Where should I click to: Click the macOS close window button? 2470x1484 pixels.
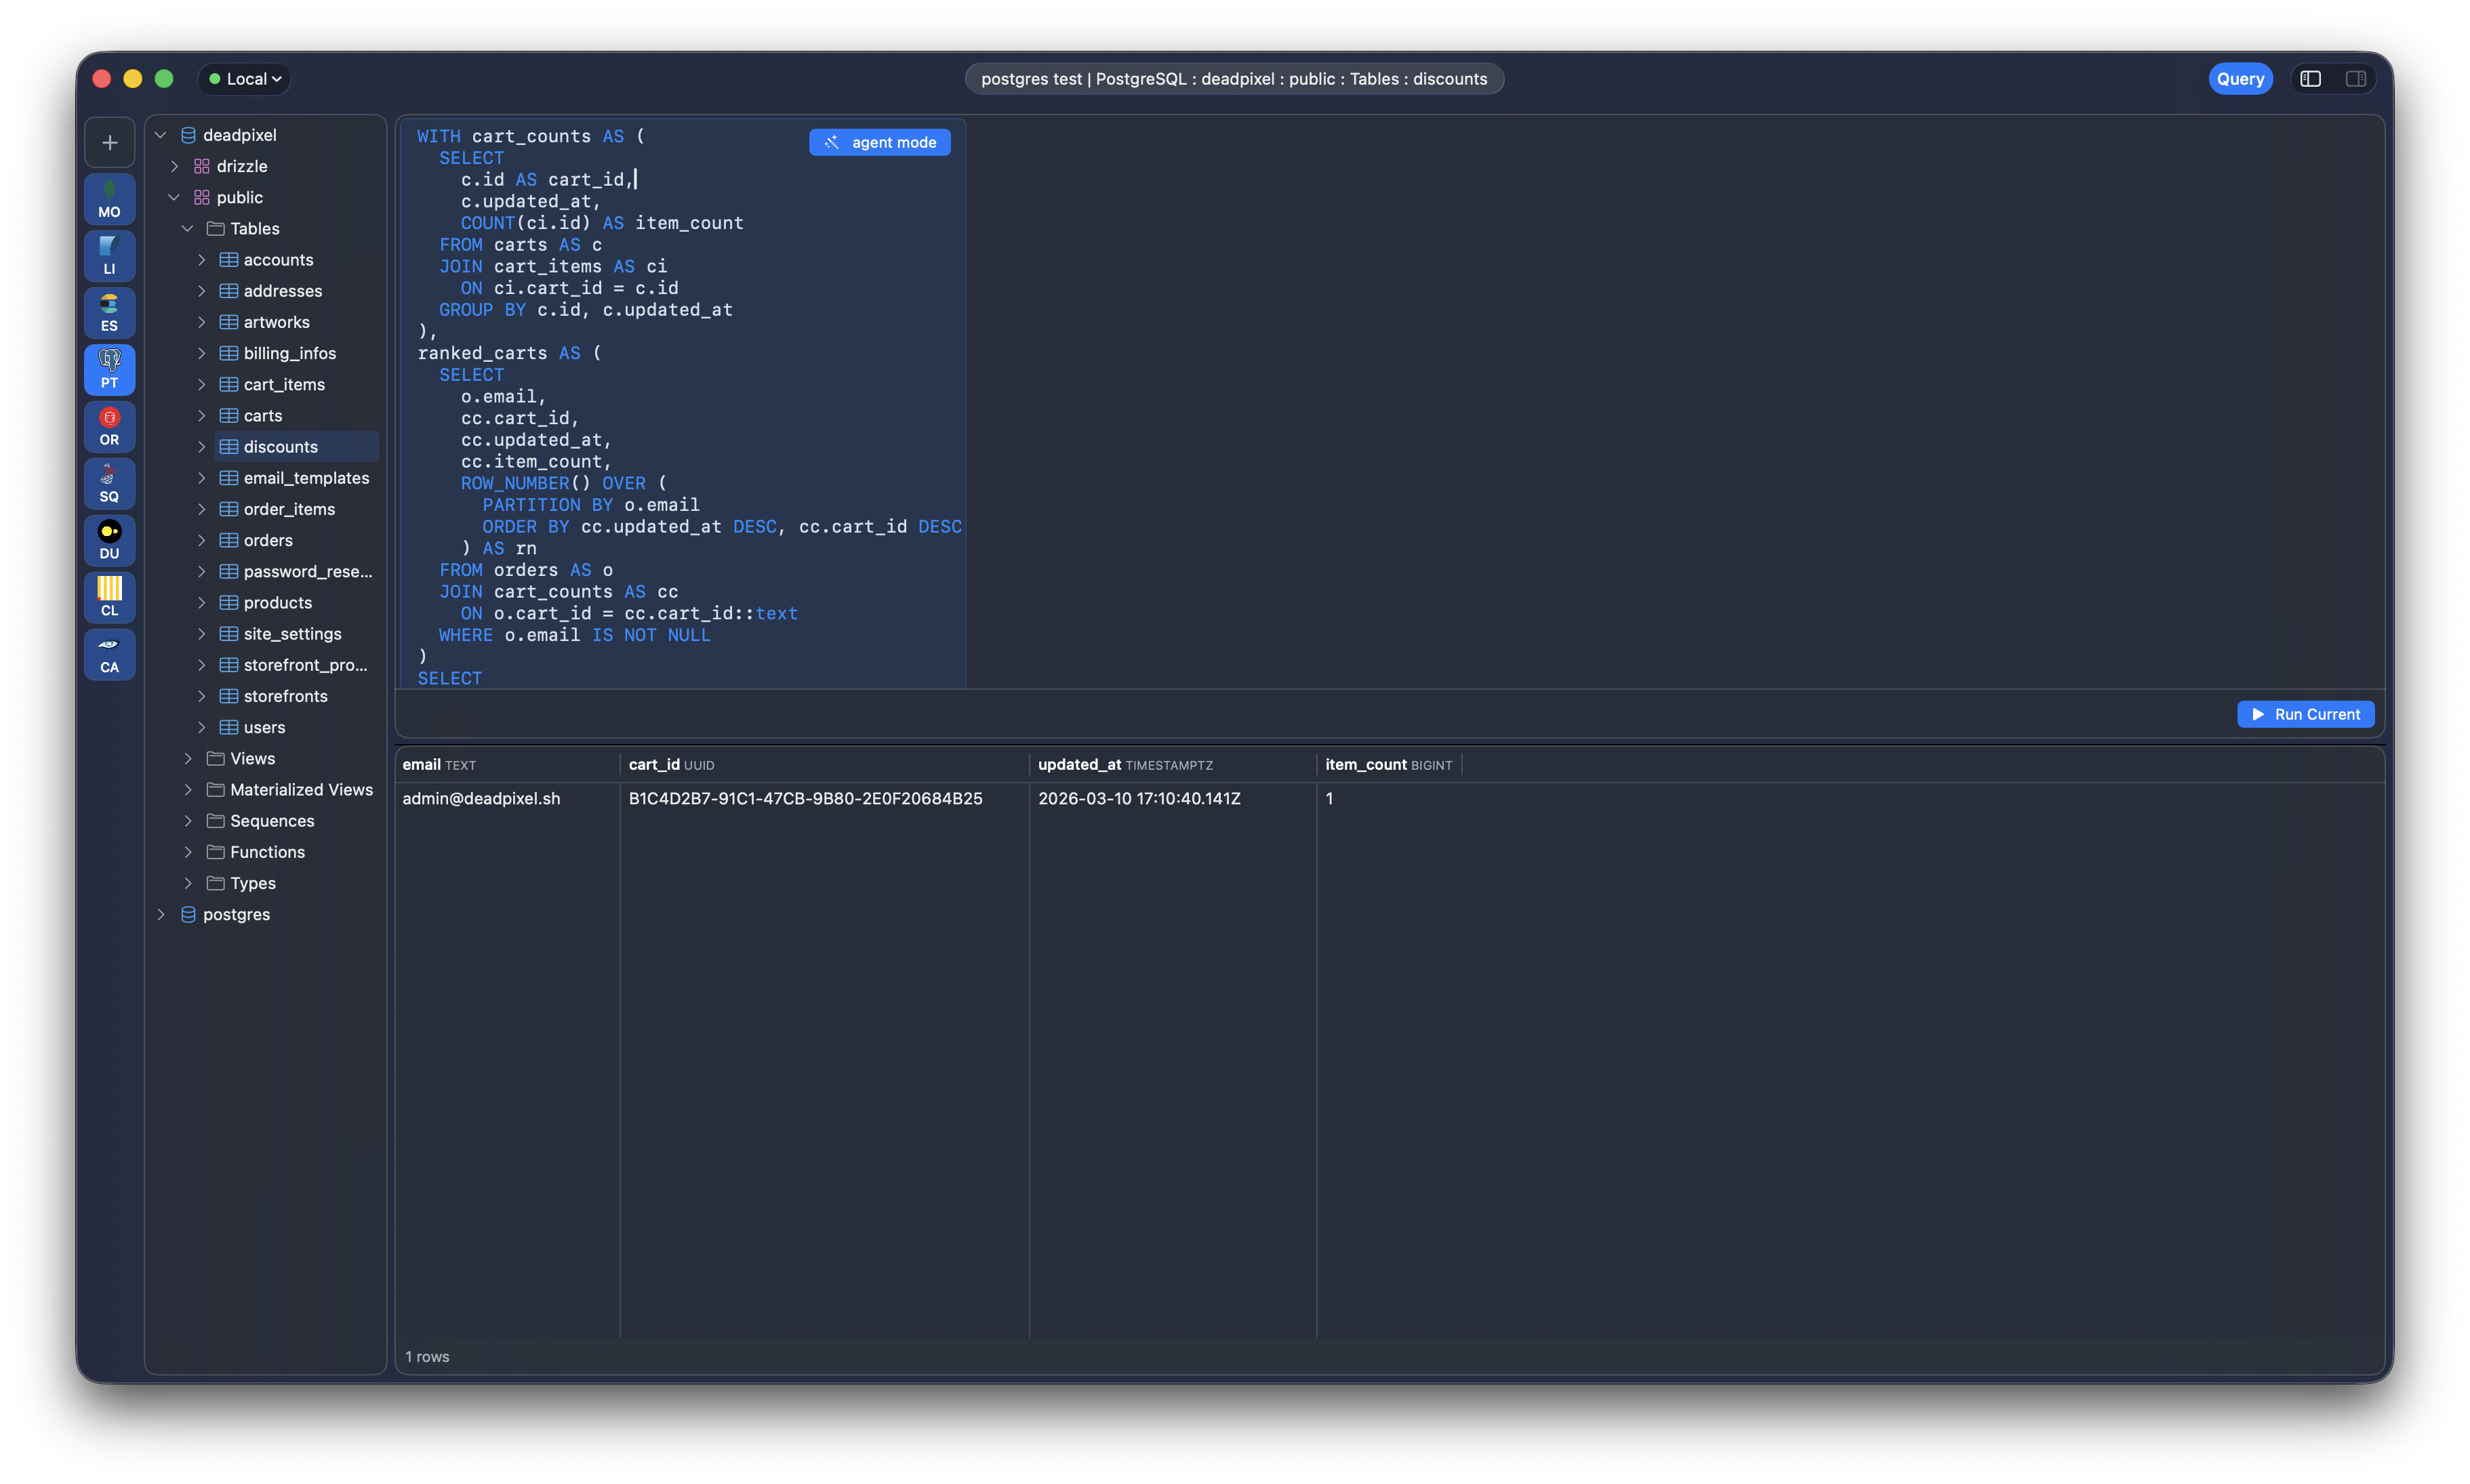pos(102,79)
